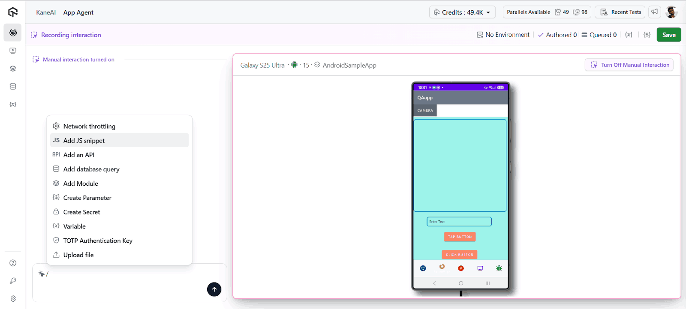Image resolution: width=686 pixels, height=309 pixels.
Task: Tap the green bug icon in the phone's bottom bar
Action: click(x=499, y=268)
